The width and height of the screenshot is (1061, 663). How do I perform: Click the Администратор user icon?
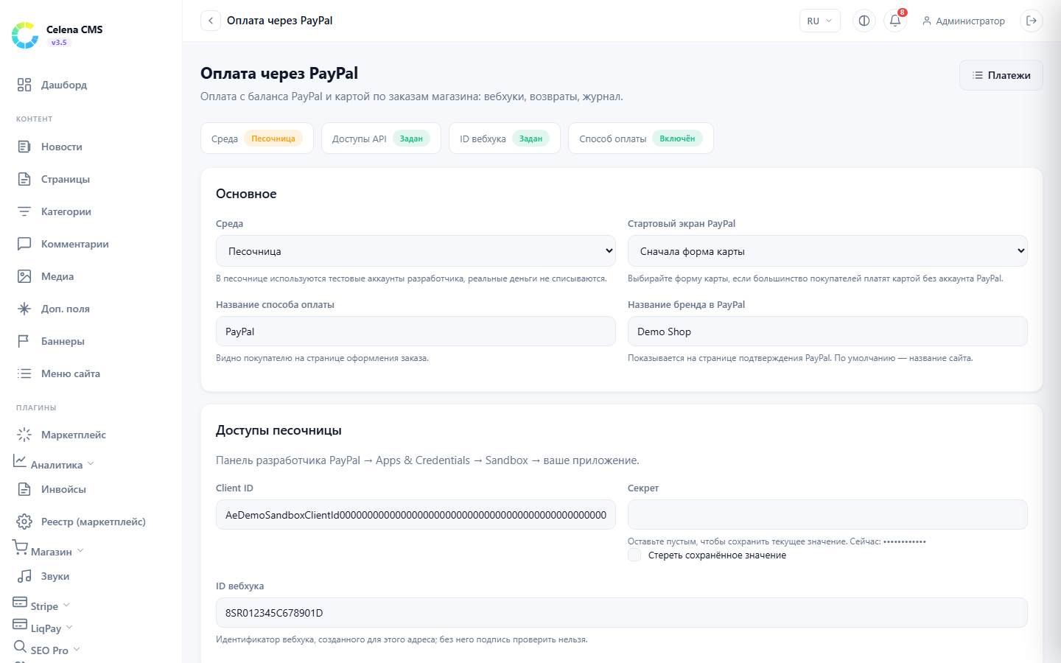click(x=927, y=21)
